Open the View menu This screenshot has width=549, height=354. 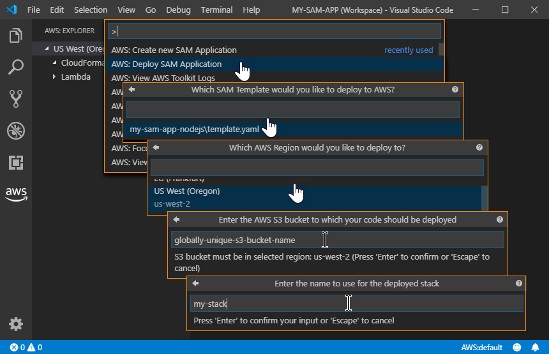pyautogui.click(x=126, y=10)
